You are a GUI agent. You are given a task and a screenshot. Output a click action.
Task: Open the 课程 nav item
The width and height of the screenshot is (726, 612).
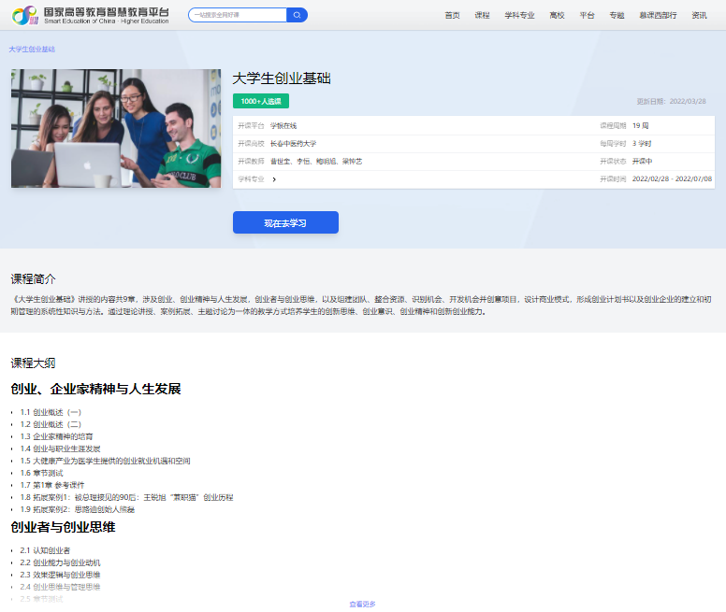(482, 15)
